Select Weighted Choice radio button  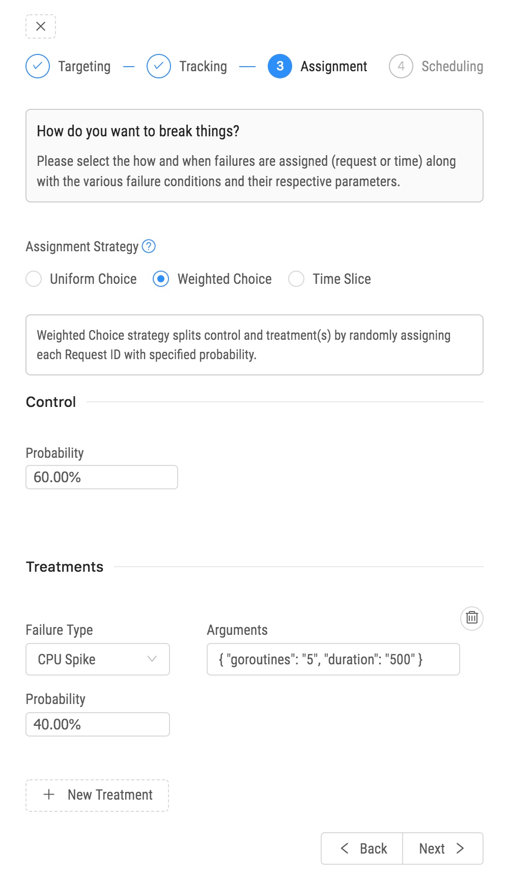click(x=161, y=279)
